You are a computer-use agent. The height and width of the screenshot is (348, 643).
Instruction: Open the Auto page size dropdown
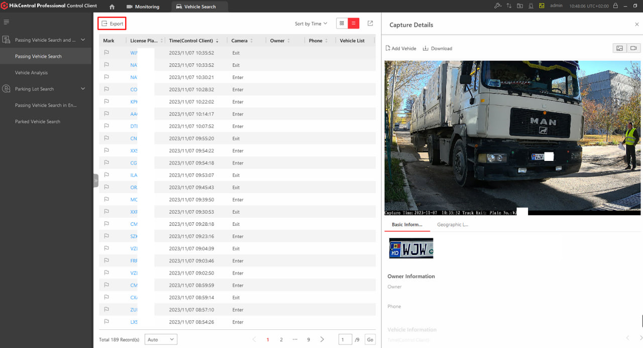coord(161,339)
